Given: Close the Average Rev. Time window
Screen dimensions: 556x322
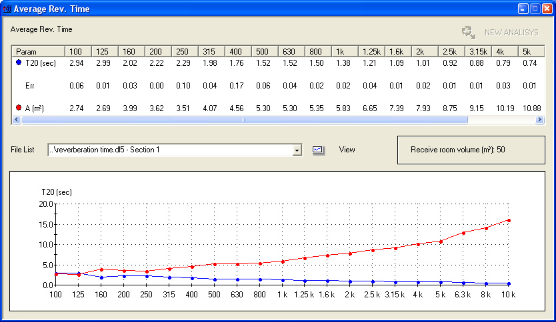Looking at the screenshot, I should click(x=547, y=9).
